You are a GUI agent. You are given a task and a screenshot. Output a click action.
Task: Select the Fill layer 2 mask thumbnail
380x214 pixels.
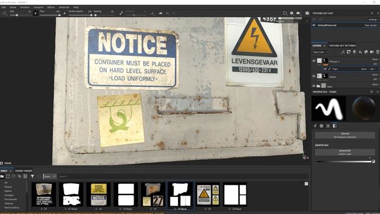pyautogui.click(x=325, y=61)
